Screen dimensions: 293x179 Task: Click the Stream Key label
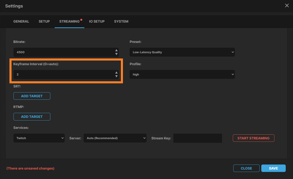coord(161,138)
